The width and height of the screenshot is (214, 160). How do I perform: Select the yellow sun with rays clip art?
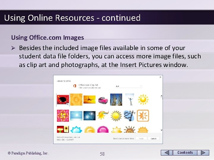[143, 100]
